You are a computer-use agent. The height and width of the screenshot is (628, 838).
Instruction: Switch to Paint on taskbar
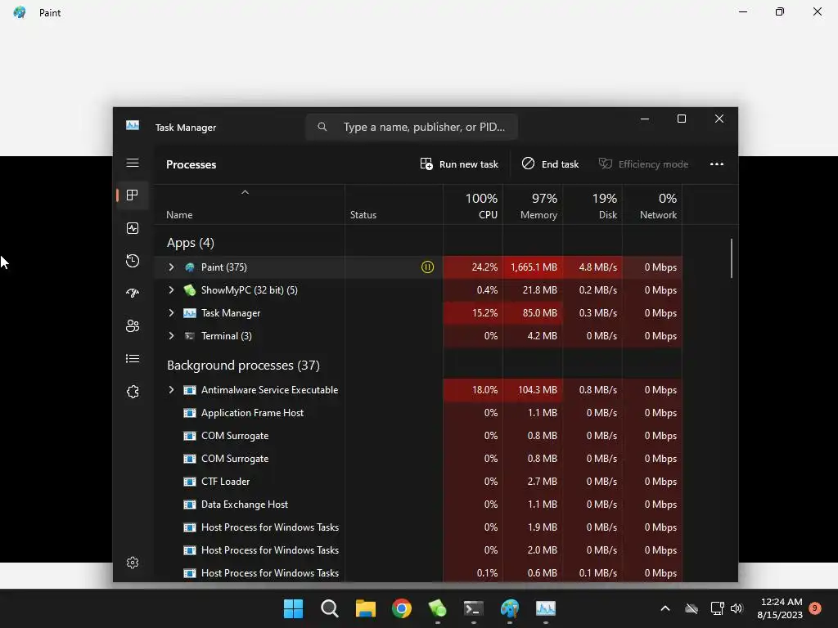(509, 608)
